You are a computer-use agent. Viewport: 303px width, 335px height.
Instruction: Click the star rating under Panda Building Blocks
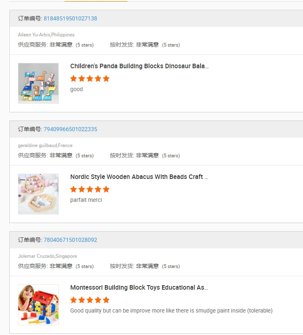pos(90,78)
